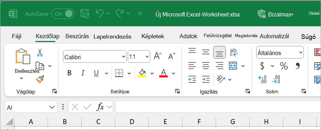This screenshot has width=321, height=130.
Task: Open the Redo history dropdown arrow
Action: point(128,14)
